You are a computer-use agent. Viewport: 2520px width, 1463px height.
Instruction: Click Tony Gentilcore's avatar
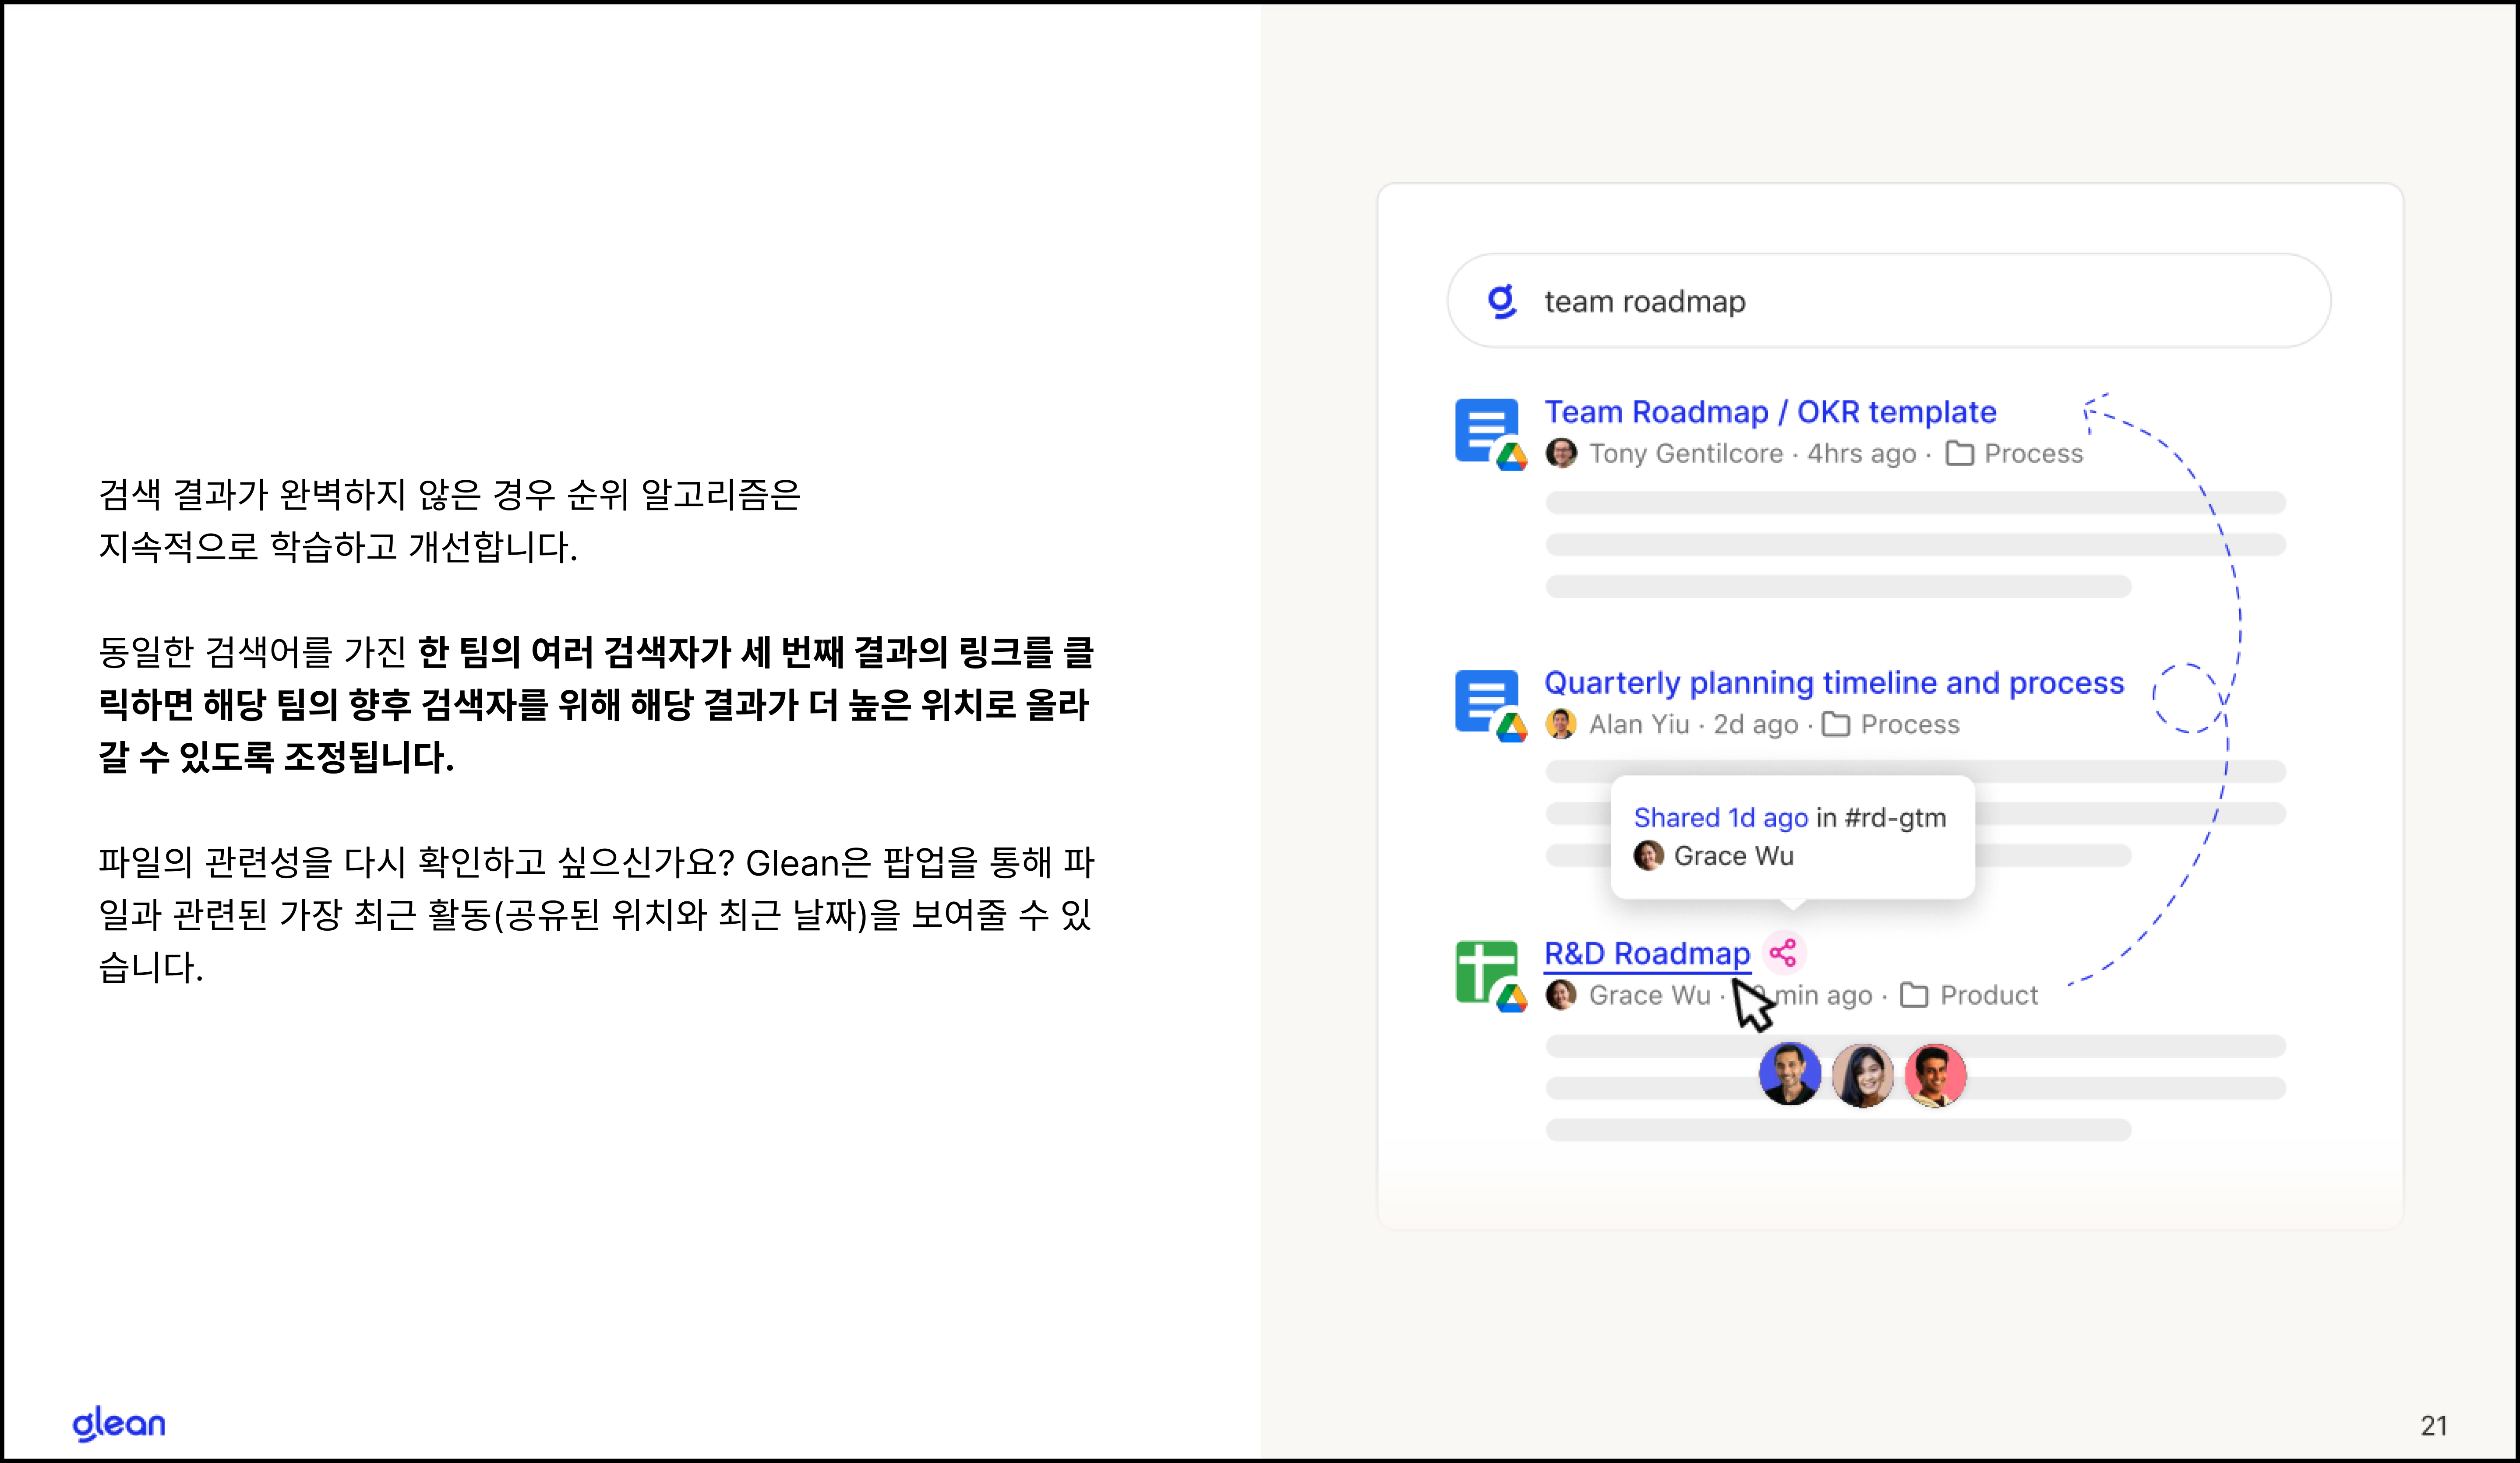click(1561, 454)
